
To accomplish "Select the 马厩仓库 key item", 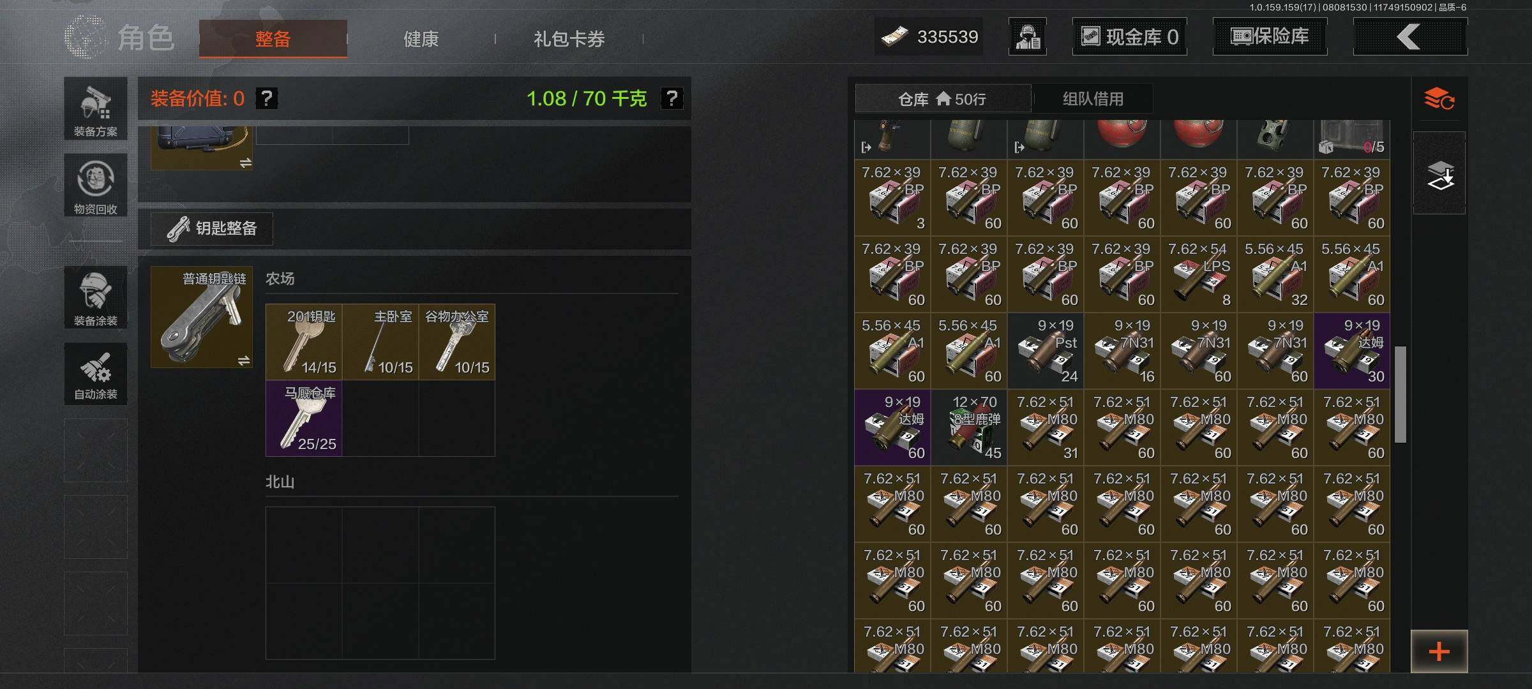I will [x=304, y=419].
